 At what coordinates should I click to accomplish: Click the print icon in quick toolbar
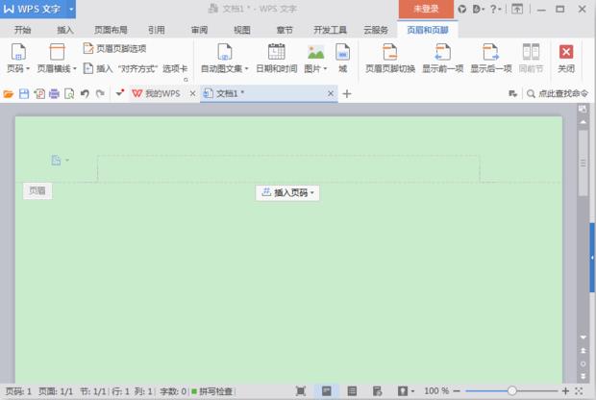(x=54, y=93)
